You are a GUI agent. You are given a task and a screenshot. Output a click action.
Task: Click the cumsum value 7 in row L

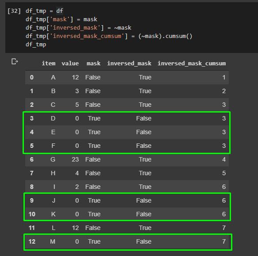coord(224,228)
